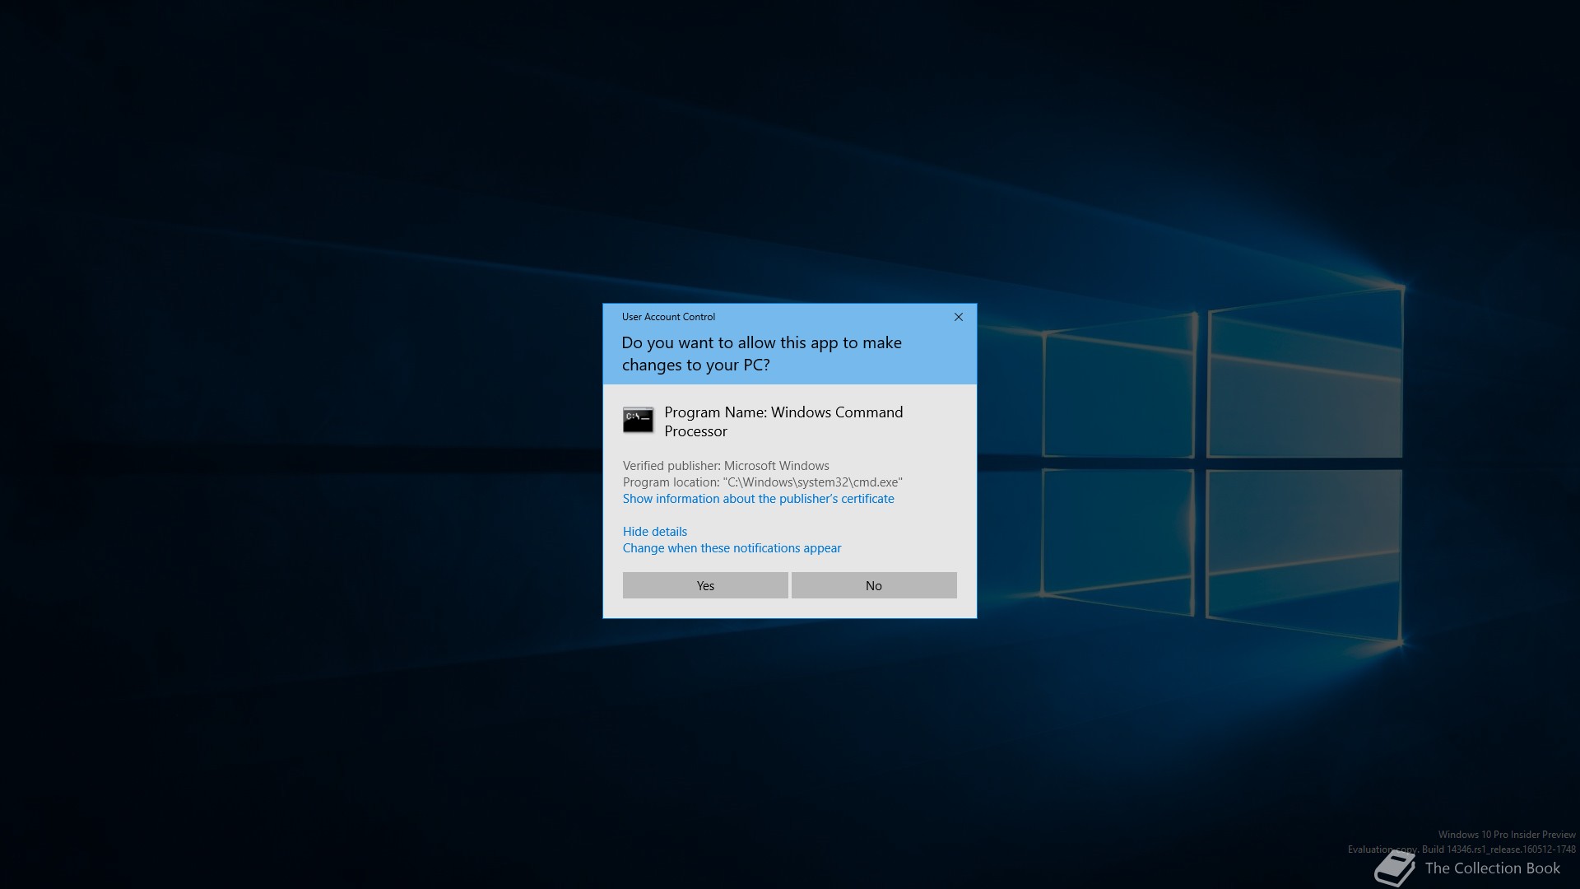Click the Command Prompt program icon
Image resolution: width=1580 pixels, height=889 pixels.
pos(639,420)
